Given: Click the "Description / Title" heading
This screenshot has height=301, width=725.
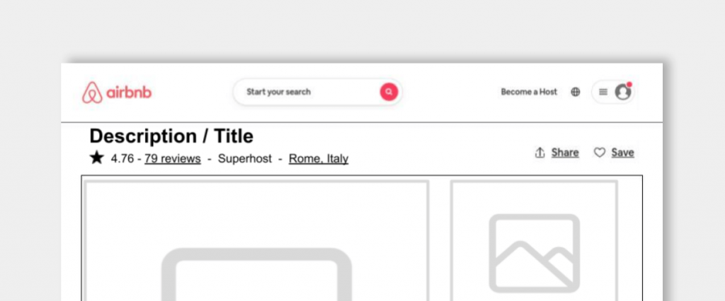Looking at the screenshot, I should pos(171,136).
